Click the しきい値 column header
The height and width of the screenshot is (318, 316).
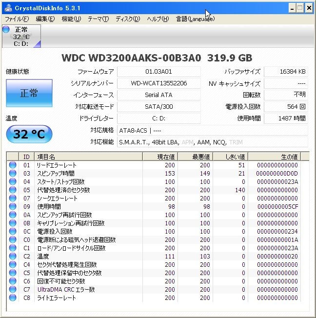coord(231,157)
